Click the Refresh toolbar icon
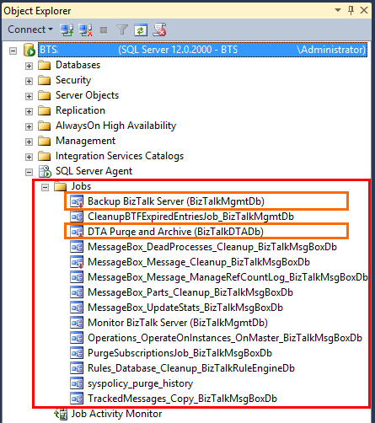This screenshot has width=375, height=423. click(141, 30)
